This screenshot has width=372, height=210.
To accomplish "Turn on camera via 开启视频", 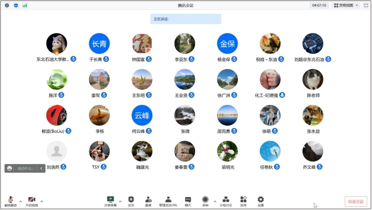I will point(32,201).
